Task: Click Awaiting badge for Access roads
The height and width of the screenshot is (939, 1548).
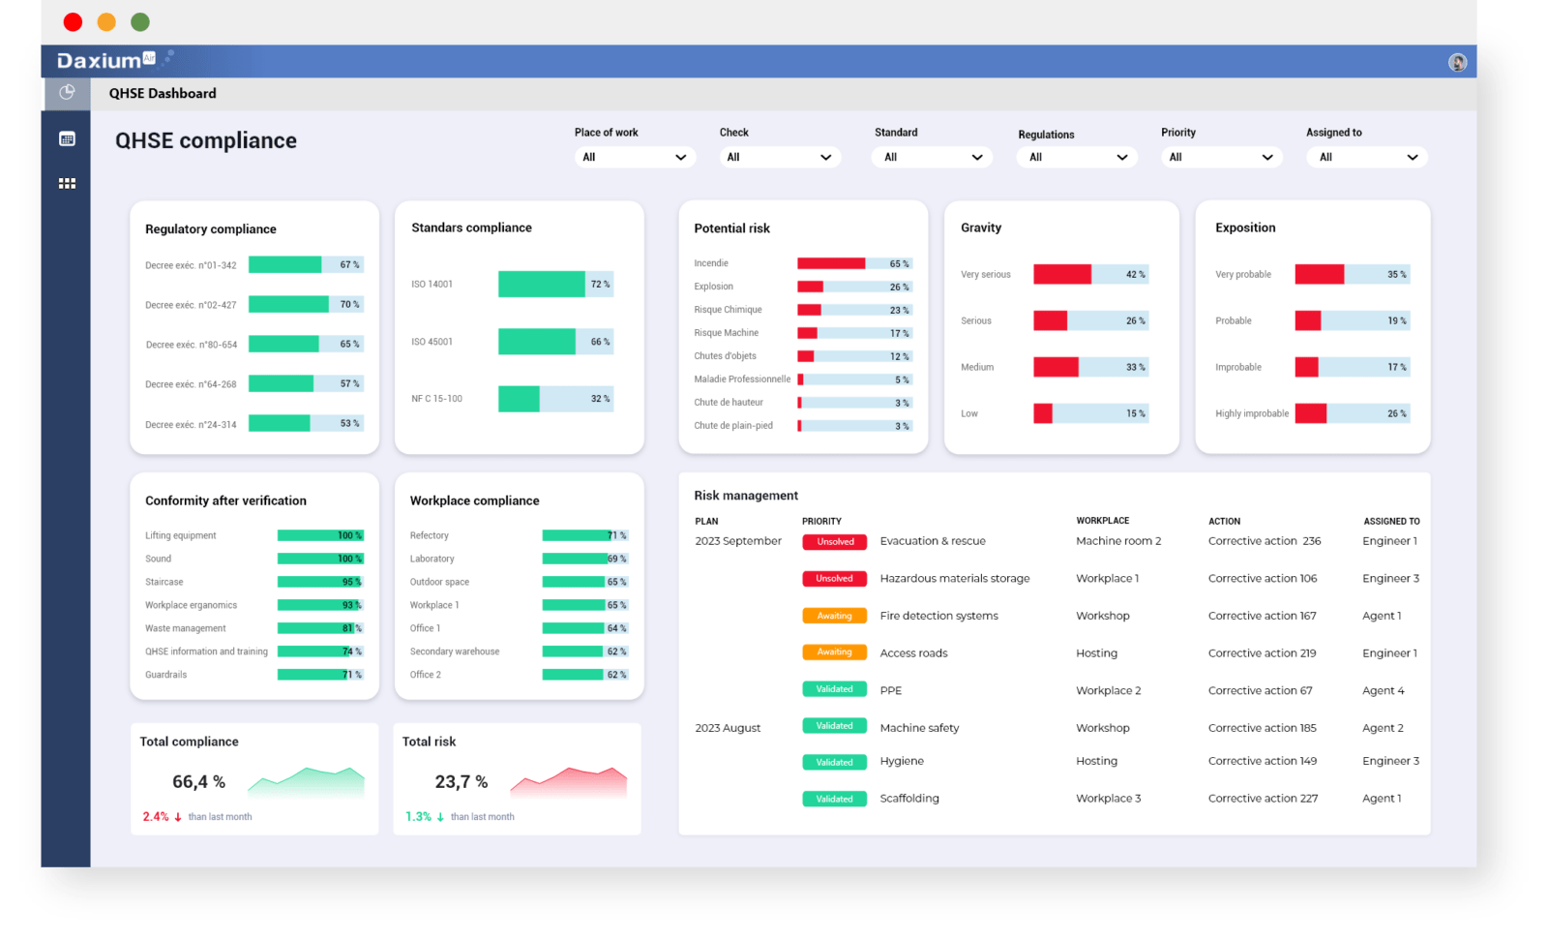Action: (834, 652)
